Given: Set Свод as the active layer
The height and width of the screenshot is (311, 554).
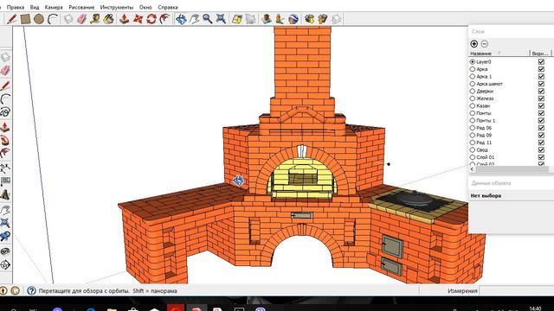Looking at the screenshot, I should 473,149.
